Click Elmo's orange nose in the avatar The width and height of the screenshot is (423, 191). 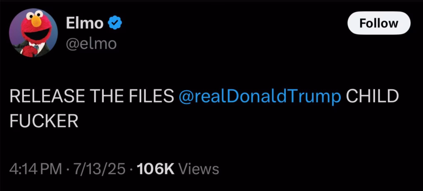point(36,21)
